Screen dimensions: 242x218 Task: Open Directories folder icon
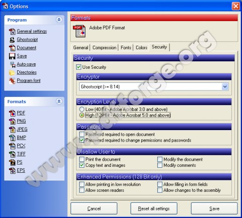12,72
